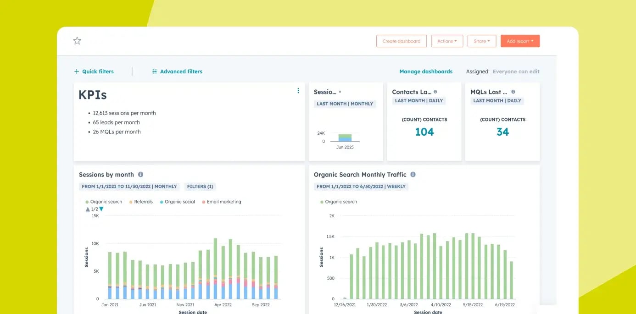The height and width of the screenshot is (314, 636).
Task: Click info icon beside Sessions by month
Action: click(x=140, y=175)
